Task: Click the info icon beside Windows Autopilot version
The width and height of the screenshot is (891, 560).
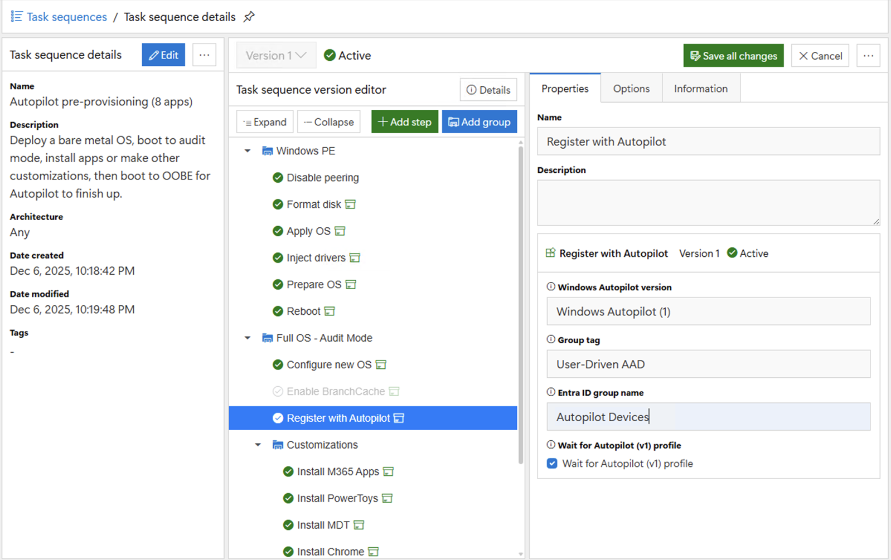Action: (551, 287)
